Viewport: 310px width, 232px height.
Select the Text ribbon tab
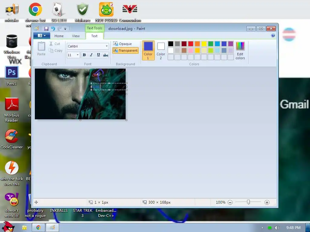[94, 36]
